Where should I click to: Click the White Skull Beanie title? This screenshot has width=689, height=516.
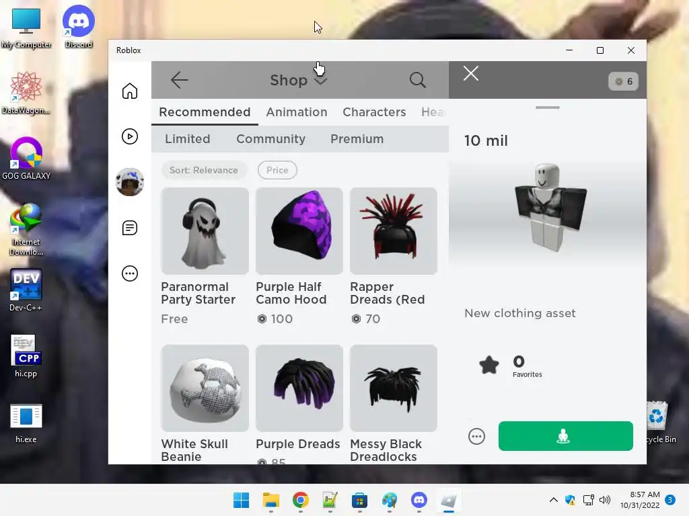[x=194, y=450]
